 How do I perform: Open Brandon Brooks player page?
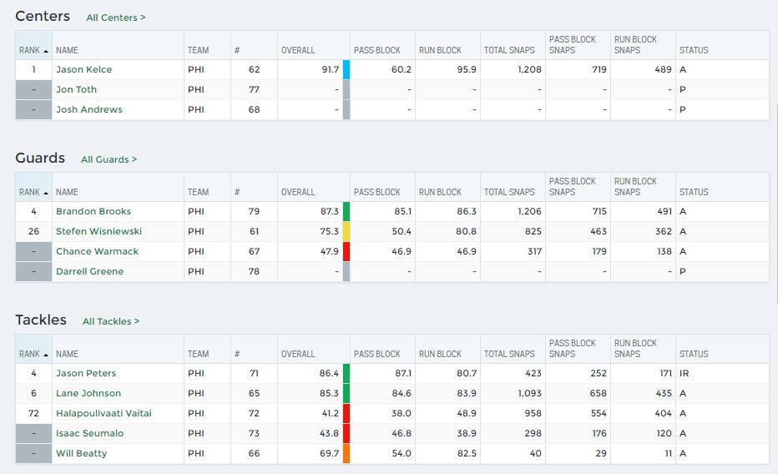coord(93,211)
